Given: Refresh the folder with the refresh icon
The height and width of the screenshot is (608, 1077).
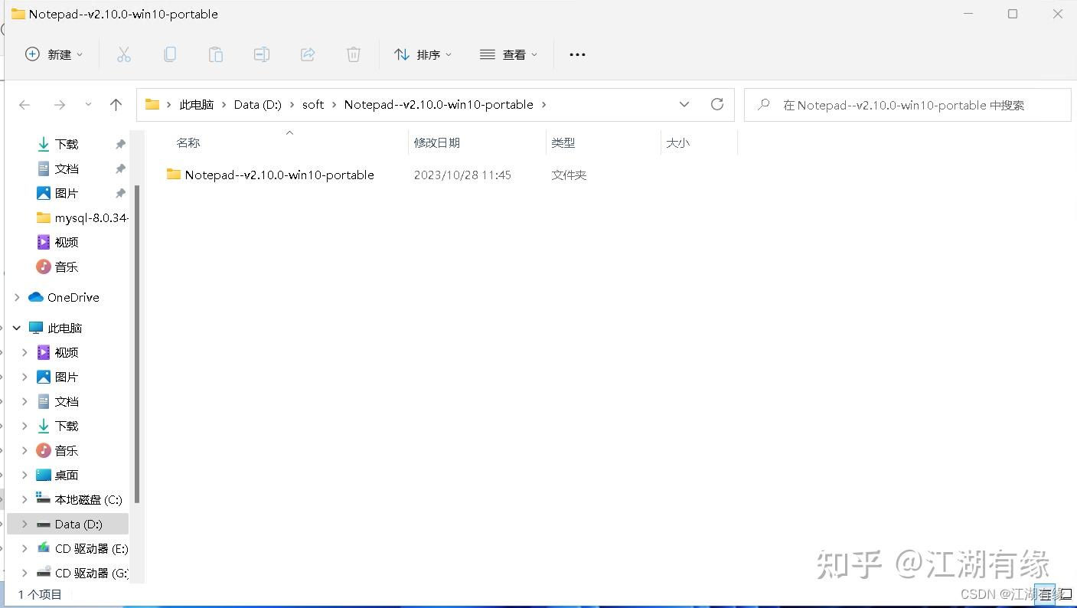Looking at the screenshot, I should [717, 105].
